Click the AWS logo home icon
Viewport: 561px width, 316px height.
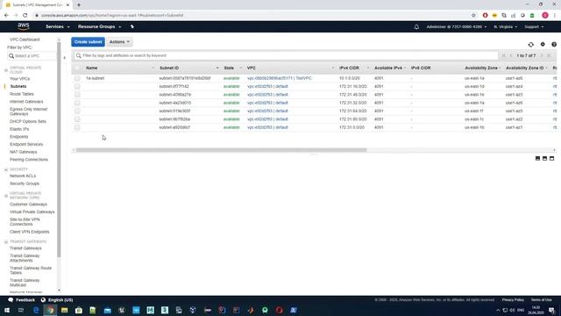click(x=24, y=26)
